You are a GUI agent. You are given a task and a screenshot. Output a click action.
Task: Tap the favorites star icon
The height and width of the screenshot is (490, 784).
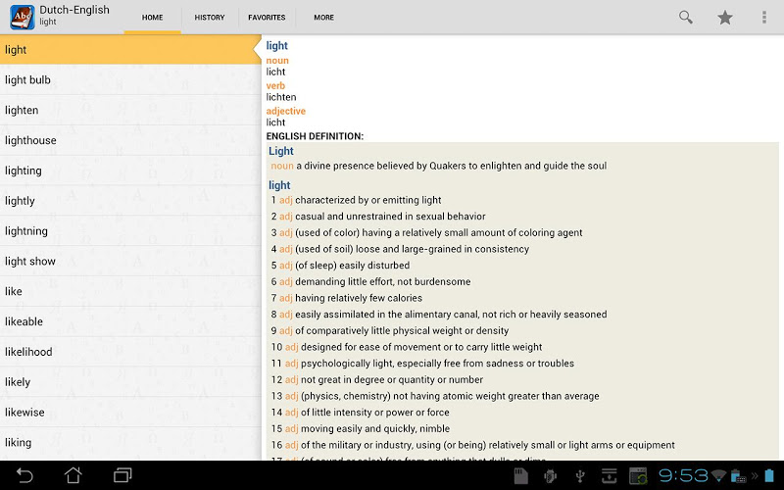pyautogui.click(x=725, y=17)
